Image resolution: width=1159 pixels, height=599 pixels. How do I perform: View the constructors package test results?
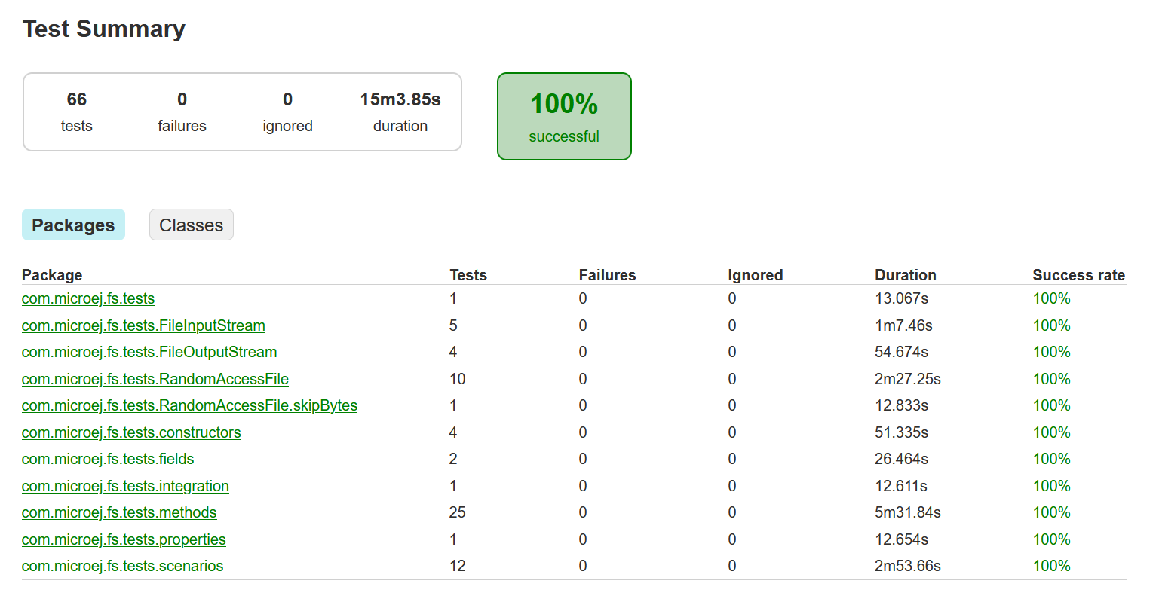click(131, 432)
